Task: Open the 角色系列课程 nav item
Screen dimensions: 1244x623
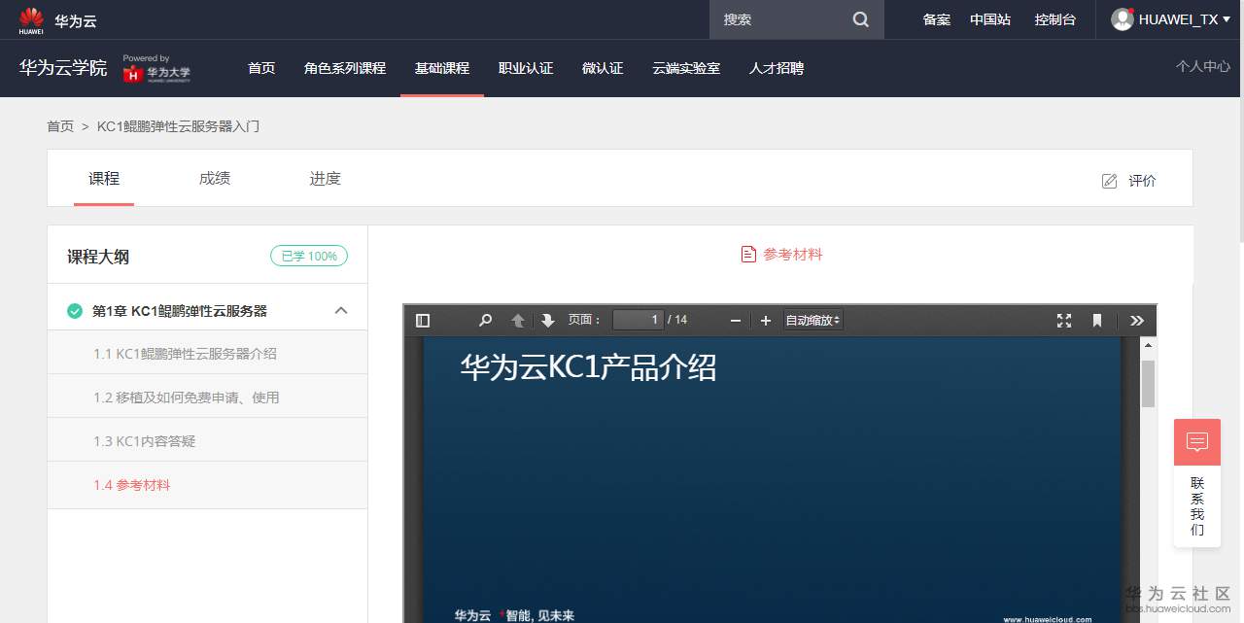Action: [x=345, y=68]
